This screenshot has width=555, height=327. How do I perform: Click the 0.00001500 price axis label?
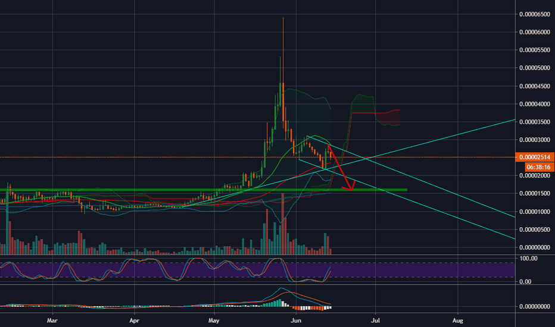click(535, 193)
